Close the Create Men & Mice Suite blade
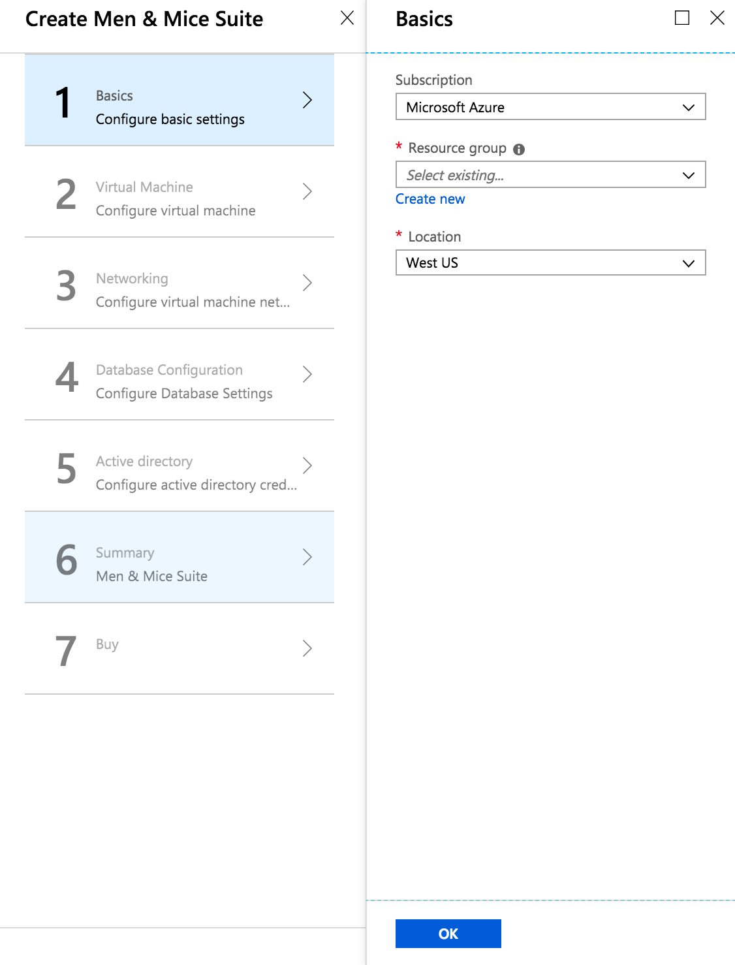Image resolution: width=735 pixels, height=965 pixels. click(x=347, y=18)
